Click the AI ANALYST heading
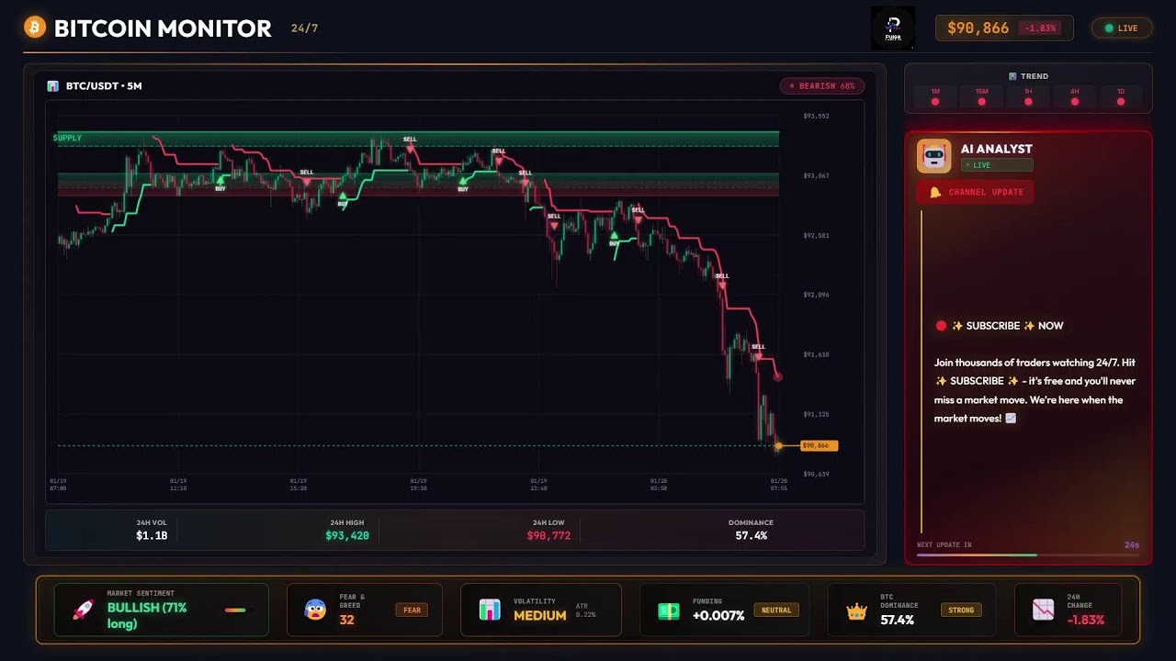The width and height of the screenshot is (1176, 661). [x=996, y=149]
